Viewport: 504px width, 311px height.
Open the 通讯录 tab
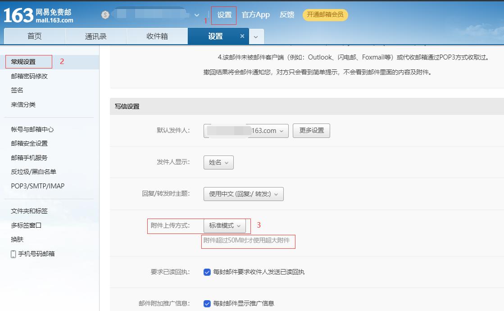(96, 36)
